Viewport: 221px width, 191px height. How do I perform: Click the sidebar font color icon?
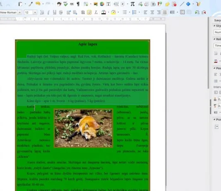click(x=216, y=61)
